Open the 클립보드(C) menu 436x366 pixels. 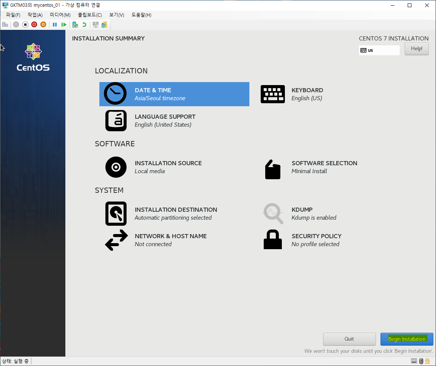pyautogui.click(x=90, y=15)
